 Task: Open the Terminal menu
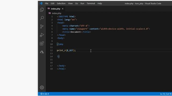(x=91, y=3)
